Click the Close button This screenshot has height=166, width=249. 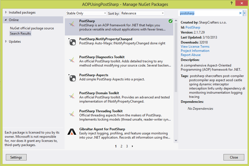coord(234,157)
